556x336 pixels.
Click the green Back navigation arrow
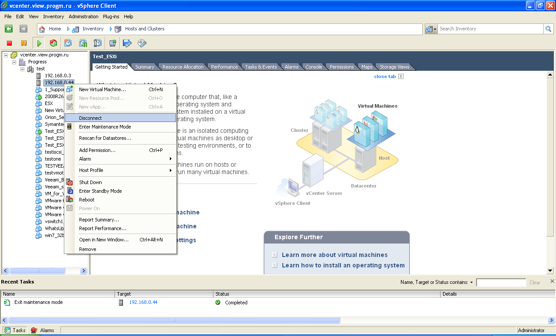9,29
